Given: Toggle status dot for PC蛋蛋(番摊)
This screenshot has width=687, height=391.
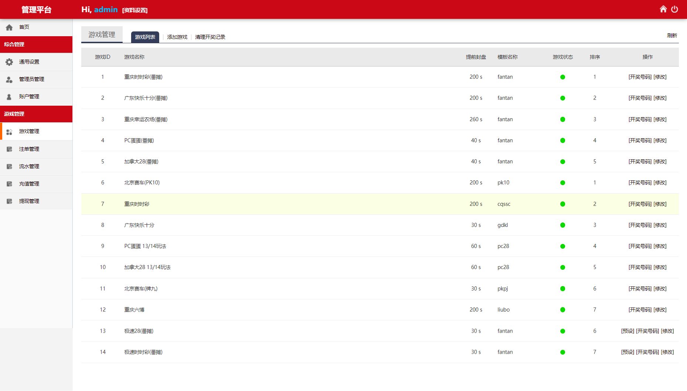Looking at the screenshot, I should click(563, 140).
